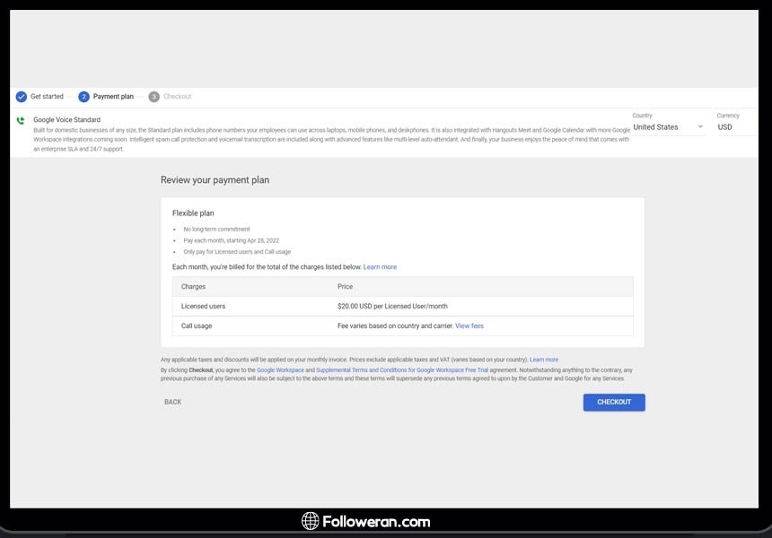Image resolution: width=772 pixels, height=538 pixels.
Task: Click the Google Voice Standard title
Action: [x=67, y=119]
